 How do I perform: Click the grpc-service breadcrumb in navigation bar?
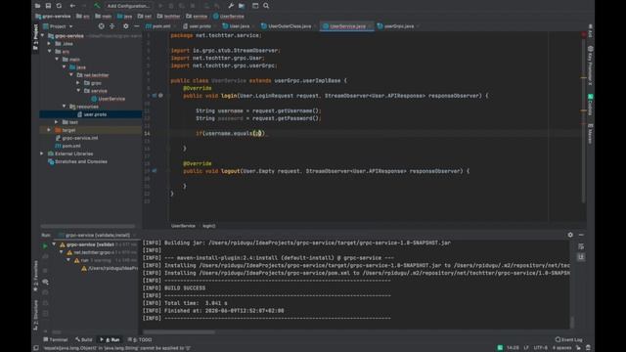53,16
